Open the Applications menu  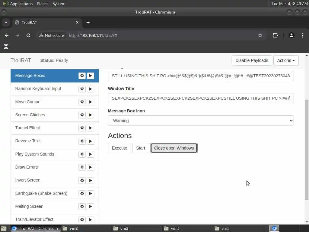21,4
